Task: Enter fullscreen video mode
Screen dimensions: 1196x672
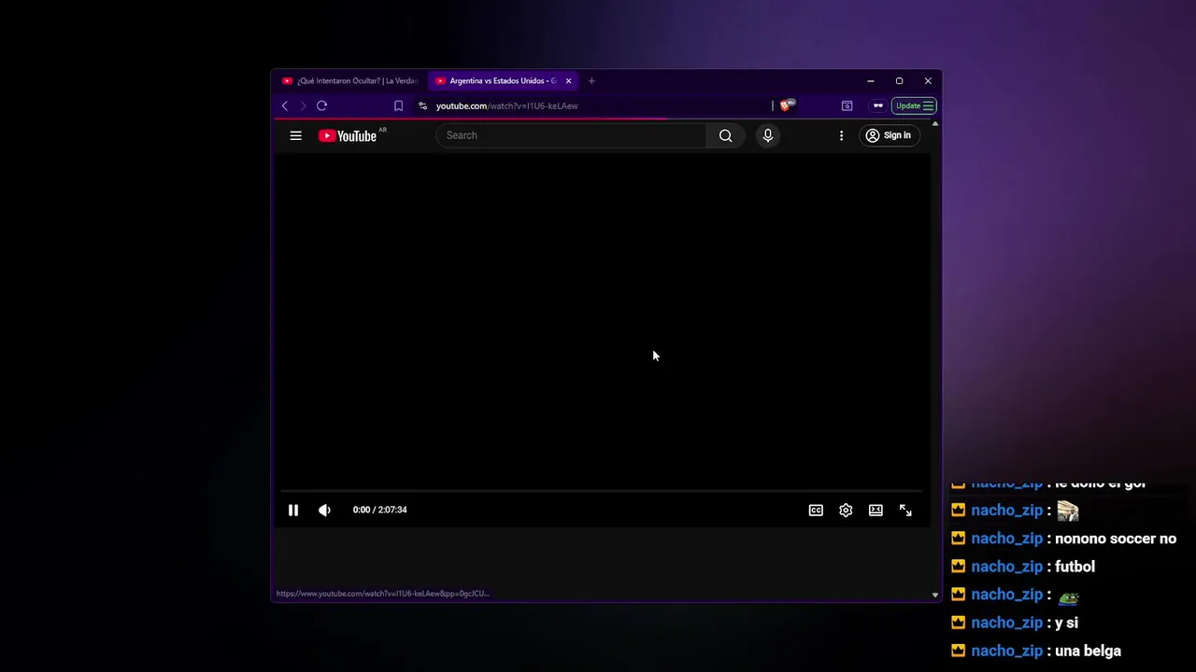Action: click(x=905, y=510)
